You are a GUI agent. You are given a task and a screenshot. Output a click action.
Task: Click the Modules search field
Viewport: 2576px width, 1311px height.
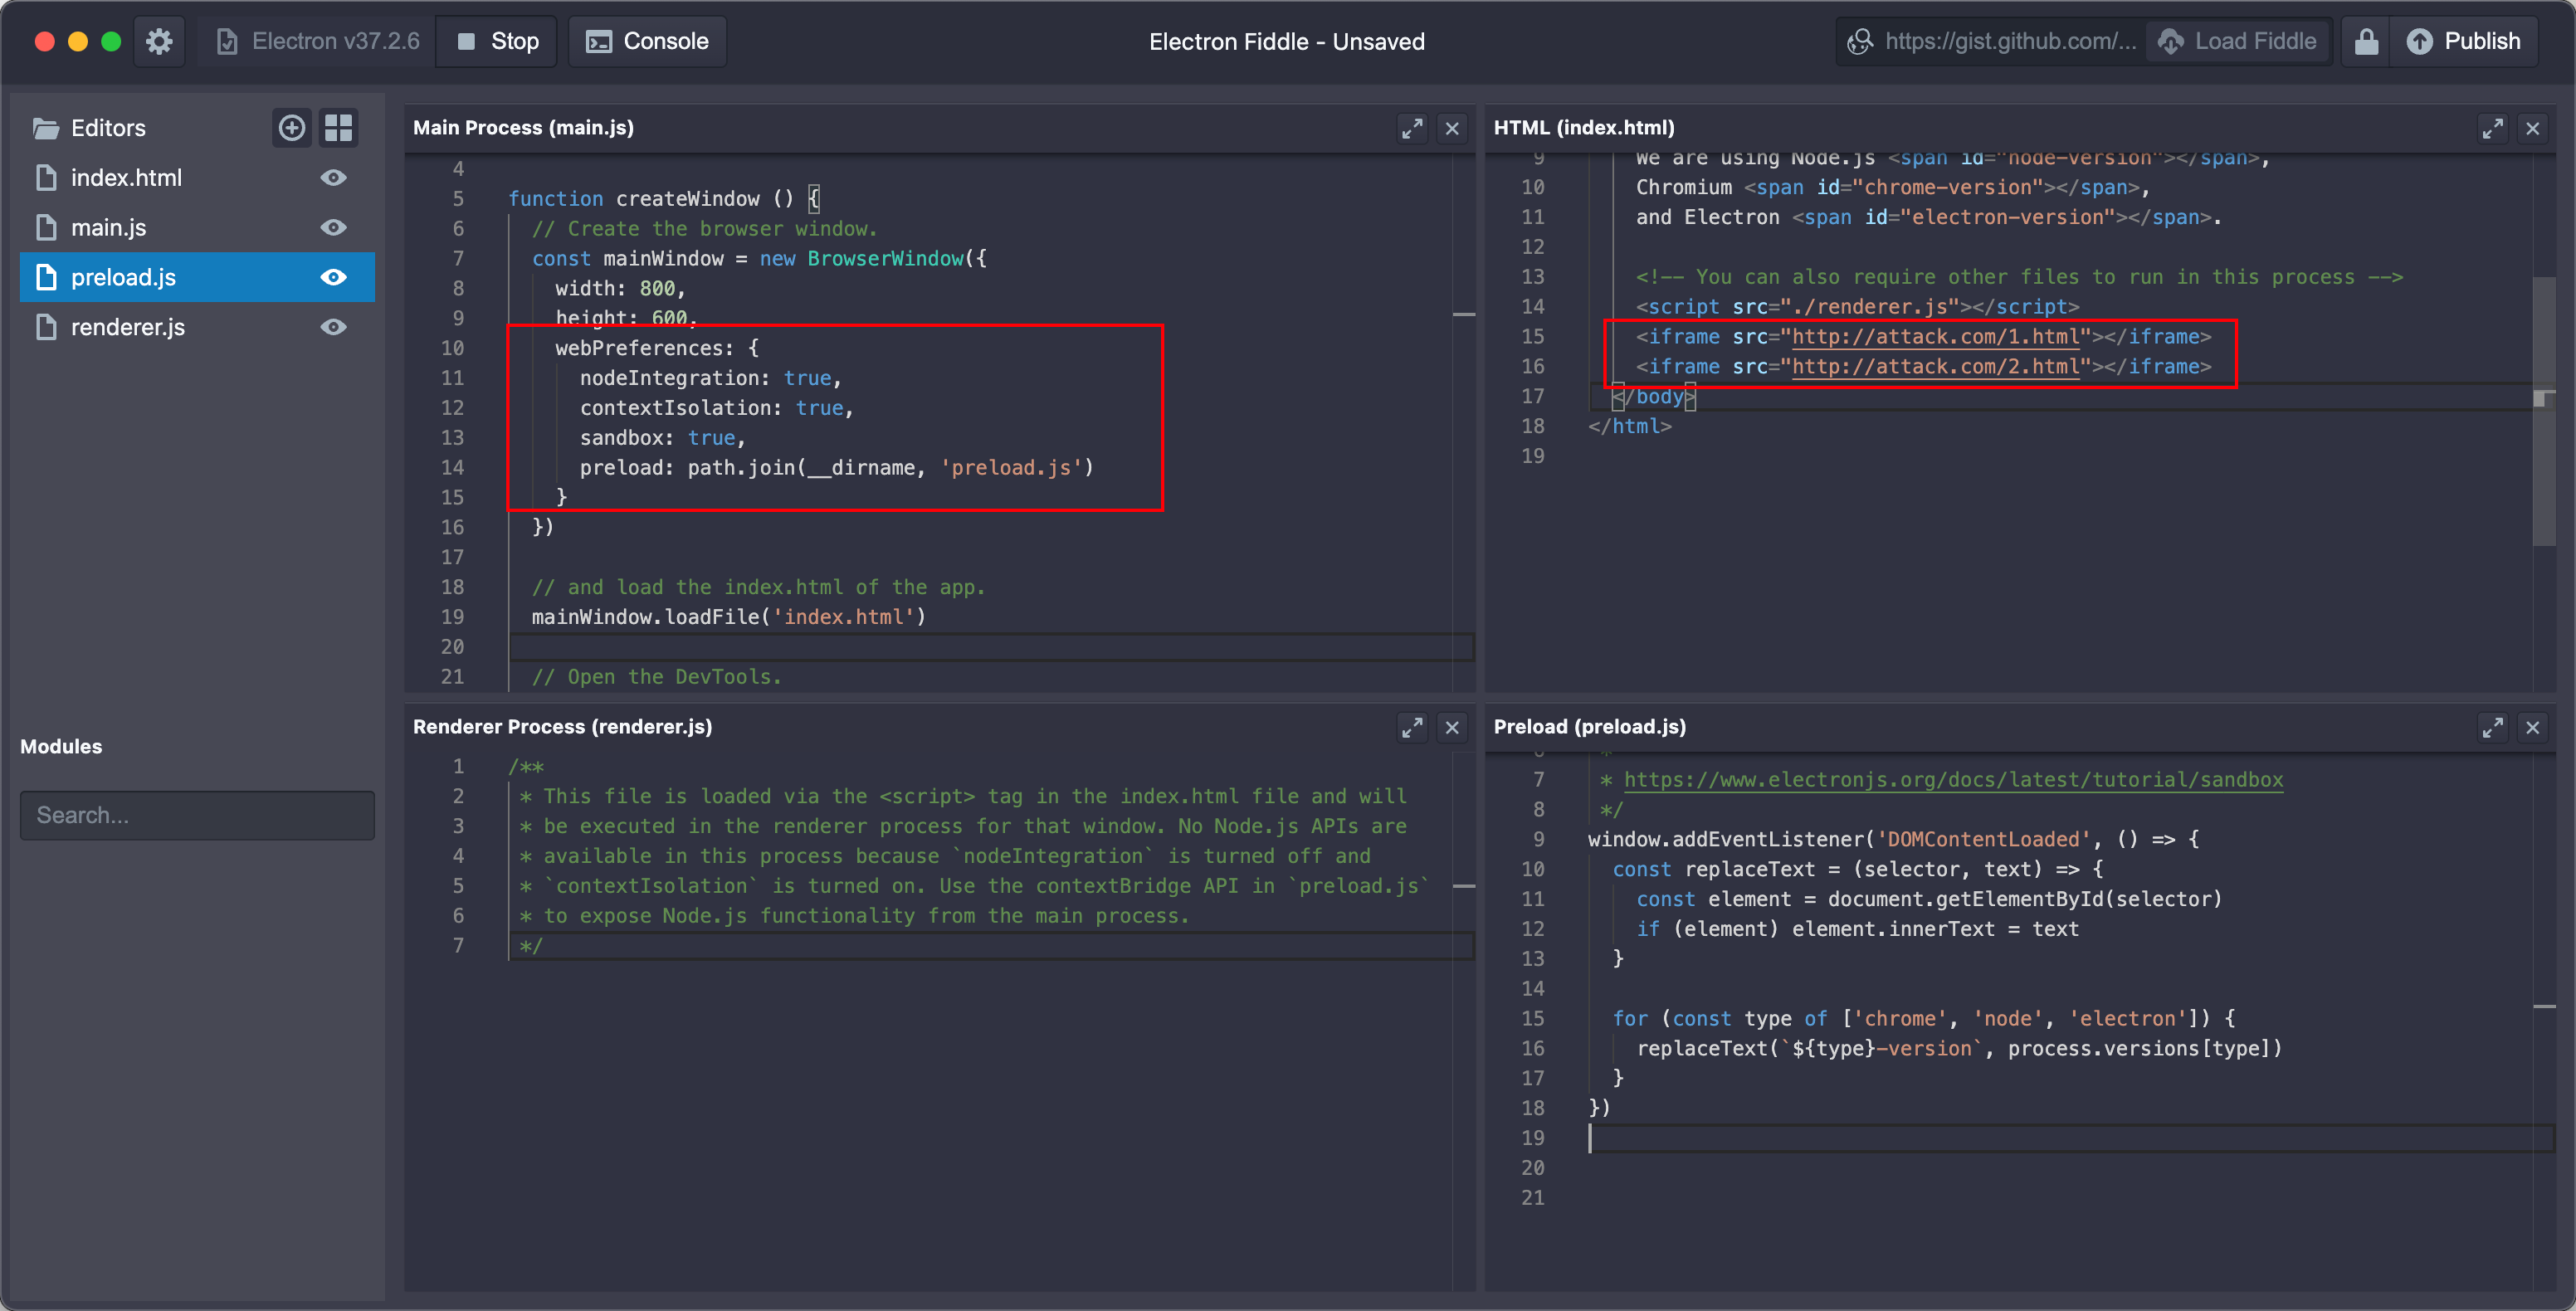pyautogui.click(x=197, y=815)
